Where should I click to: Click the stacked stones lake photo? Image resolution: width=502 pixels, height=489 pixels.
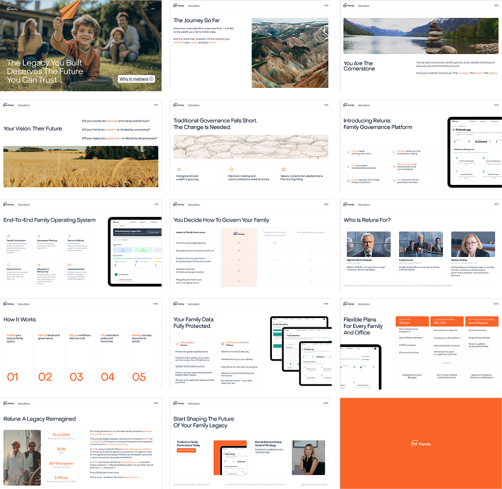pos(421,36)
